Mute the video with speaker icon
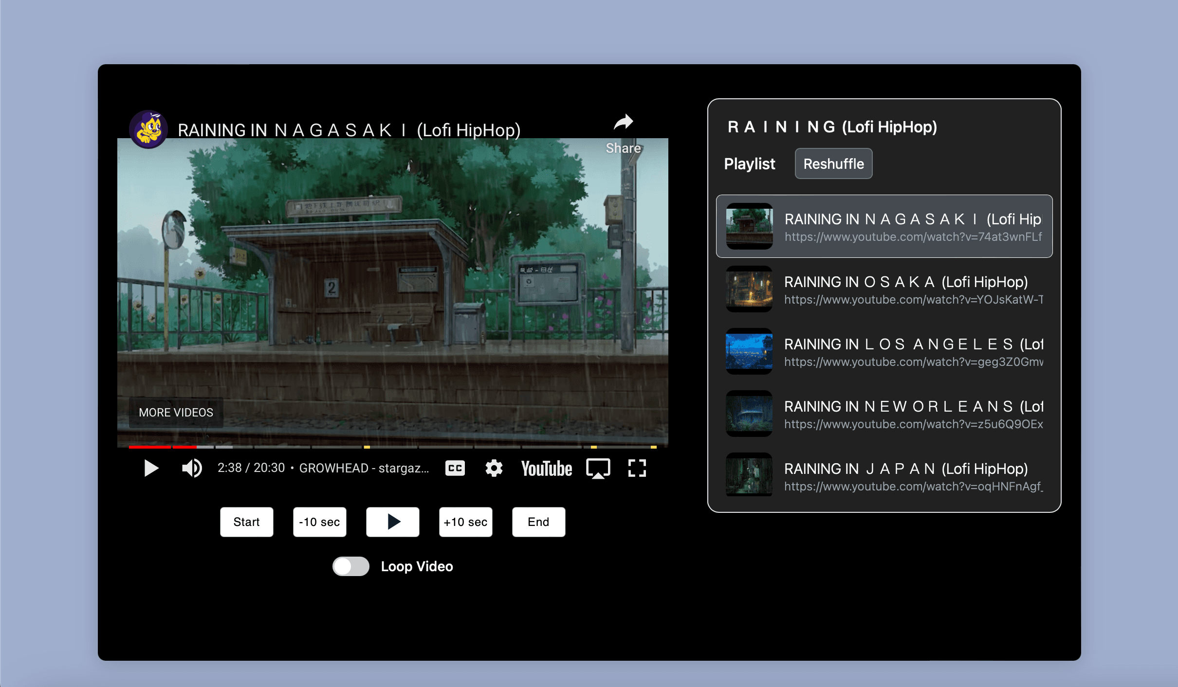Viewport: 1178px width, 687px height. (192, 468)
